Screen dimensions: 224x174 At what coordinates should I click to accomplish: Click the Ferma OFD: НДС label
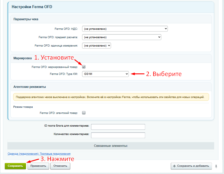coord(66,29)
